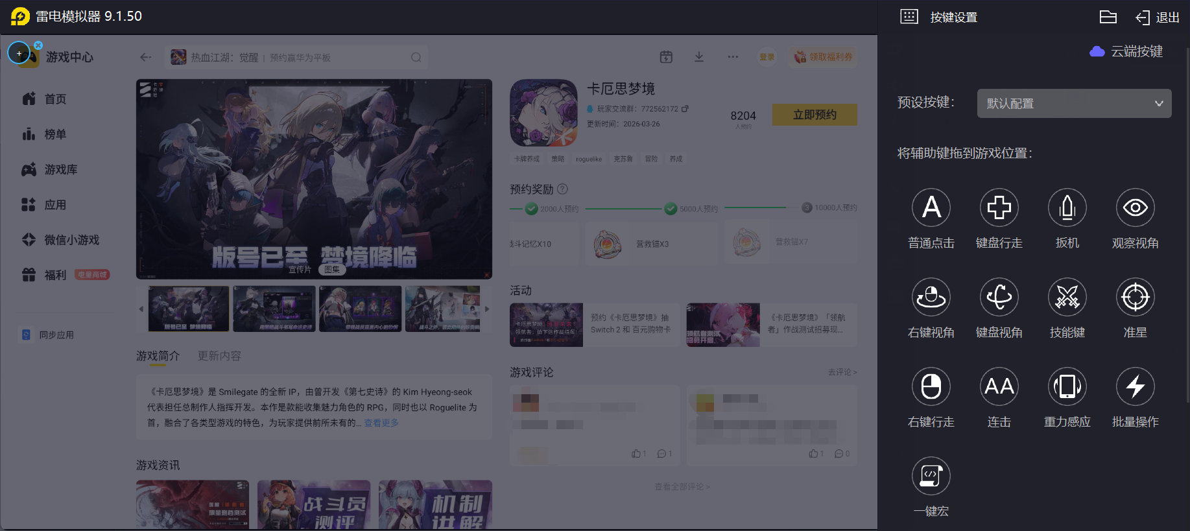Open 首页 in the sidebar
This screenshot has height=531, width=1190.
tap(45, 99)
